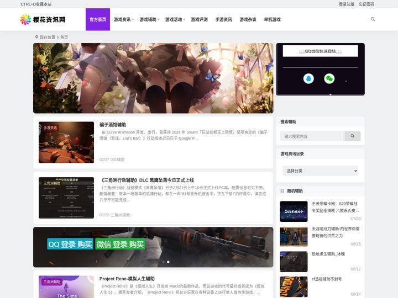Expand the 游戏活动 dropdown chevron
Image resolution: width=398 pixels, height=298 pixels.
(x=184, y=19)
